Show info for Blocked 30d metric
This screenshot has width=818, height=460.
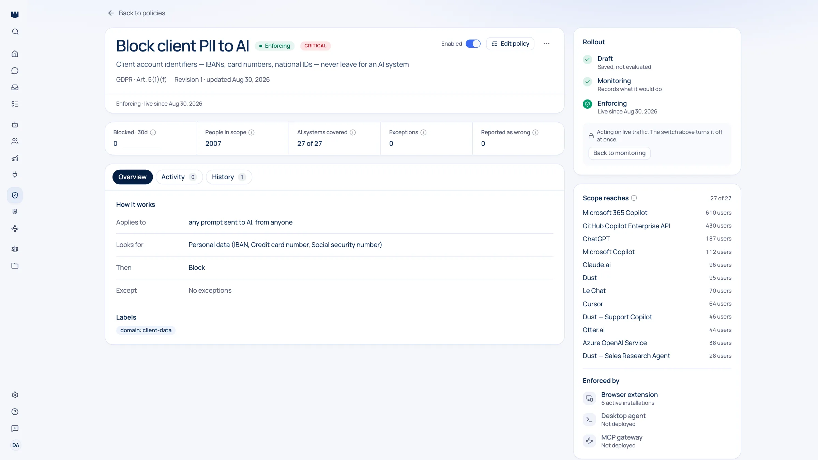(153, 133)
